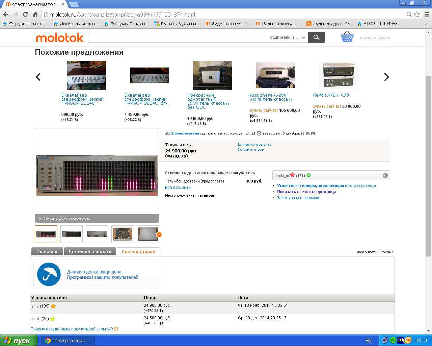This screenshot has height=346, width=432.
Task: Open the Windows пуск start button
Action: [17, 341]
